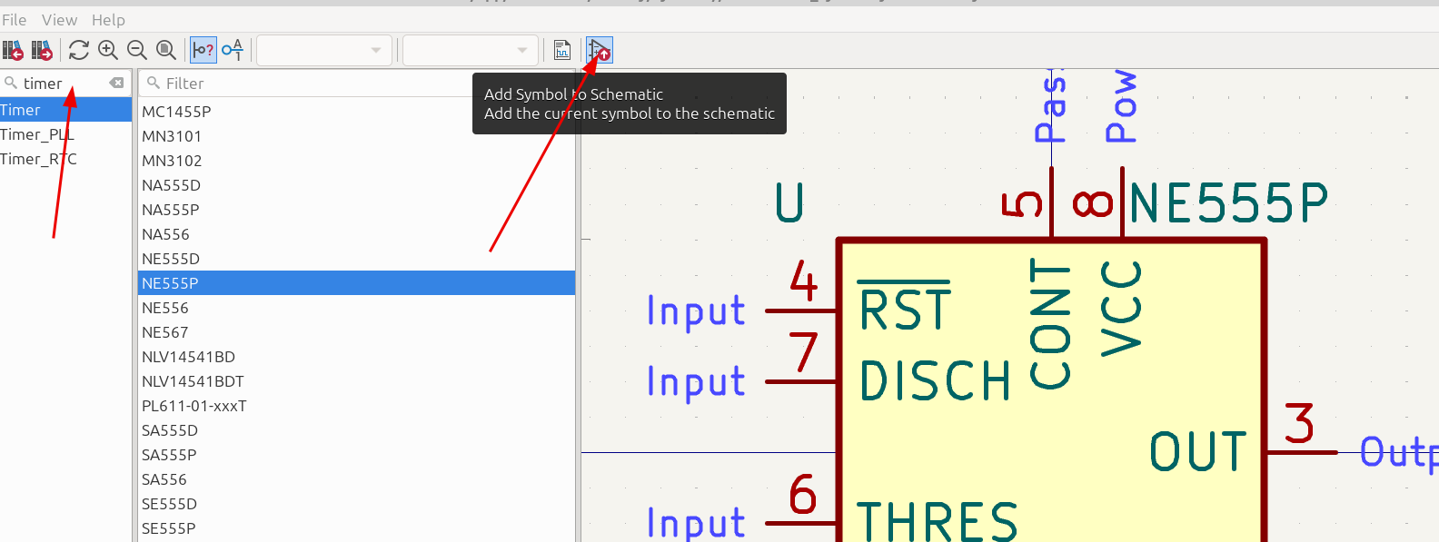Click the OUT pin label in preview
This screenshot has width=1439, height=542.
coord(1198,452)
